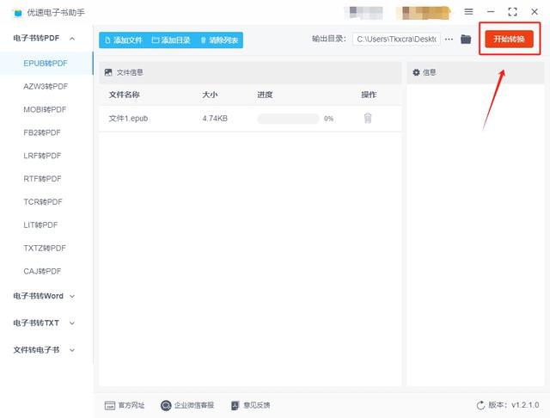550x418 pixels.
Task: Collapse the 电子书转PDF section
Action: 72,38
